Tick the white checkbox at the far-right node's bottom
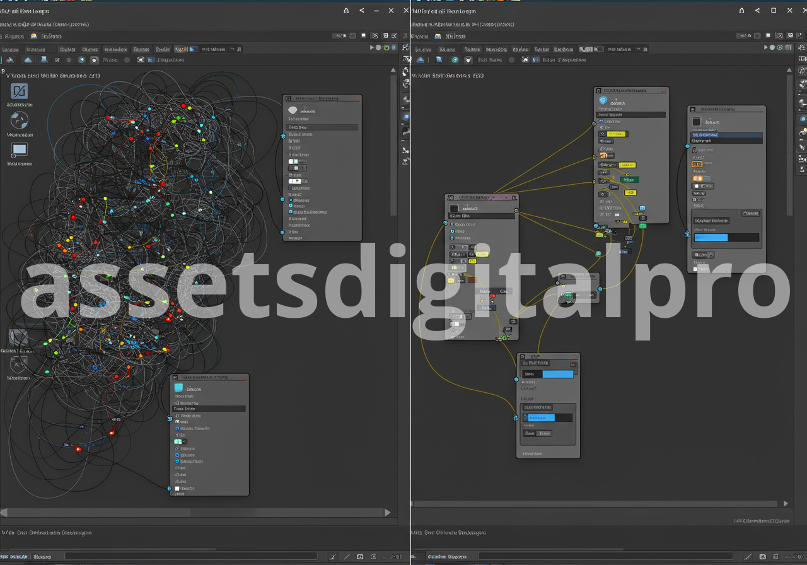Viewport: 807px width, 565px height. [696, 269]
